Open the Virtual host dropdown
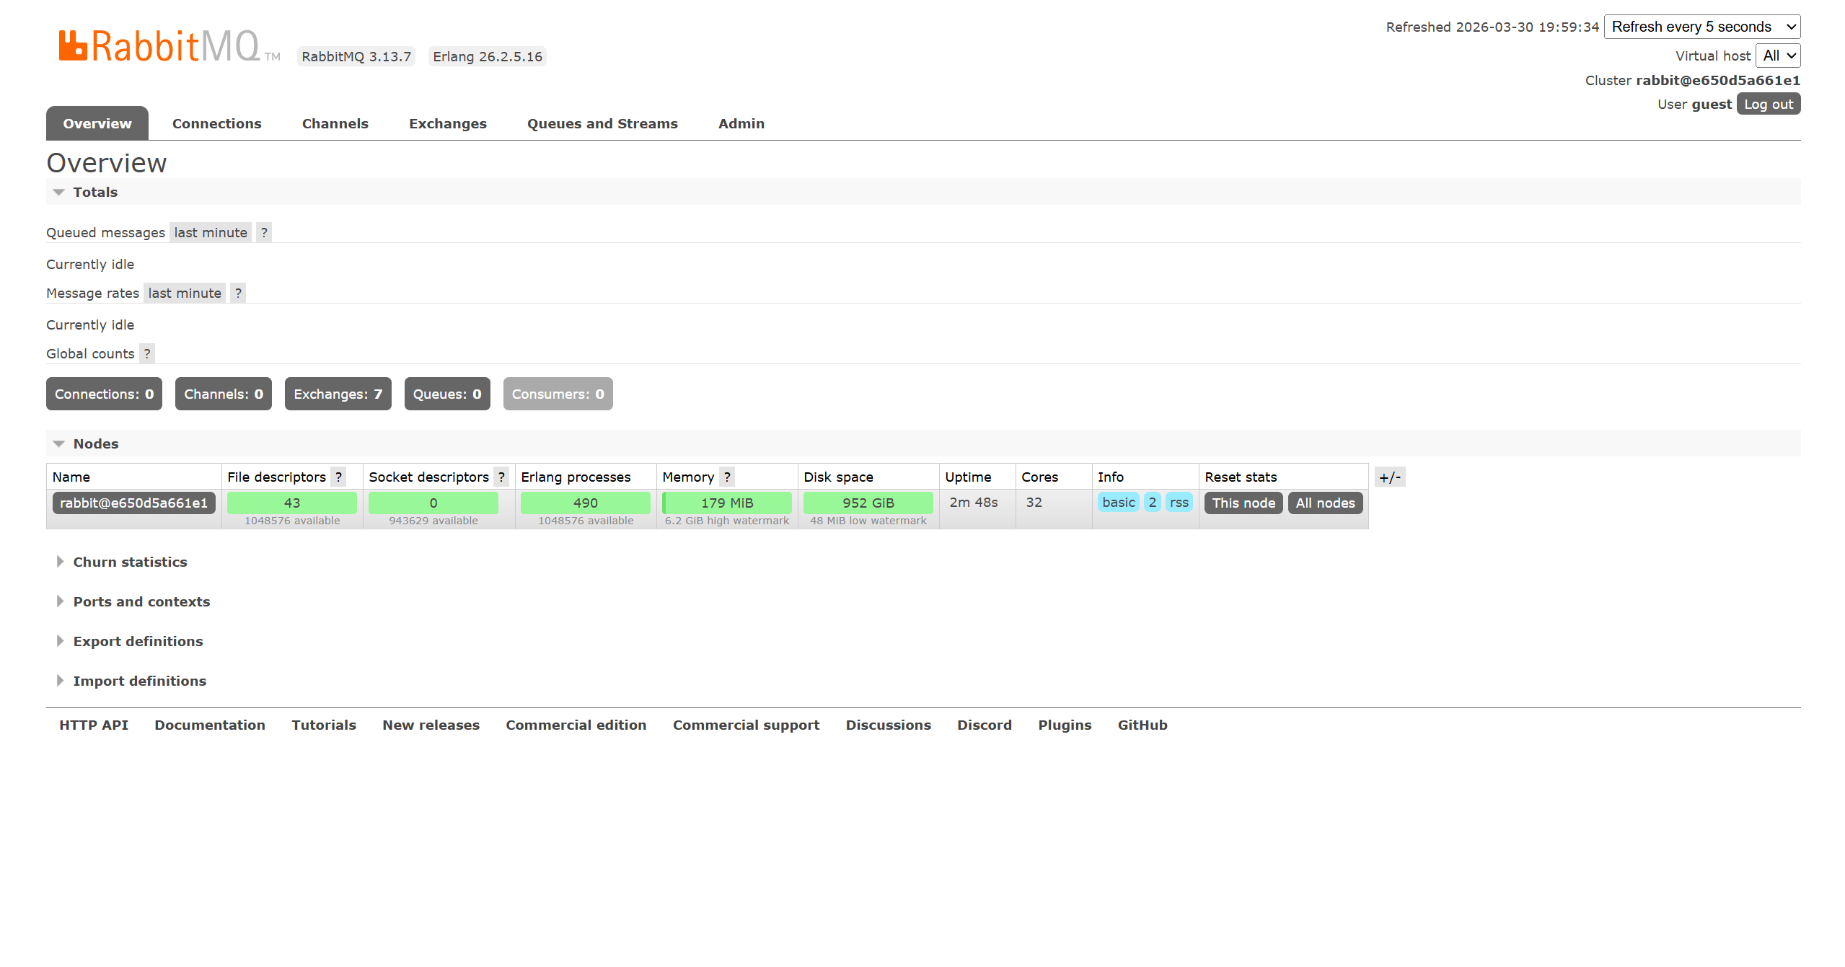The width and height of the screenshot is (1845, 967). (x=1778, y=56)
